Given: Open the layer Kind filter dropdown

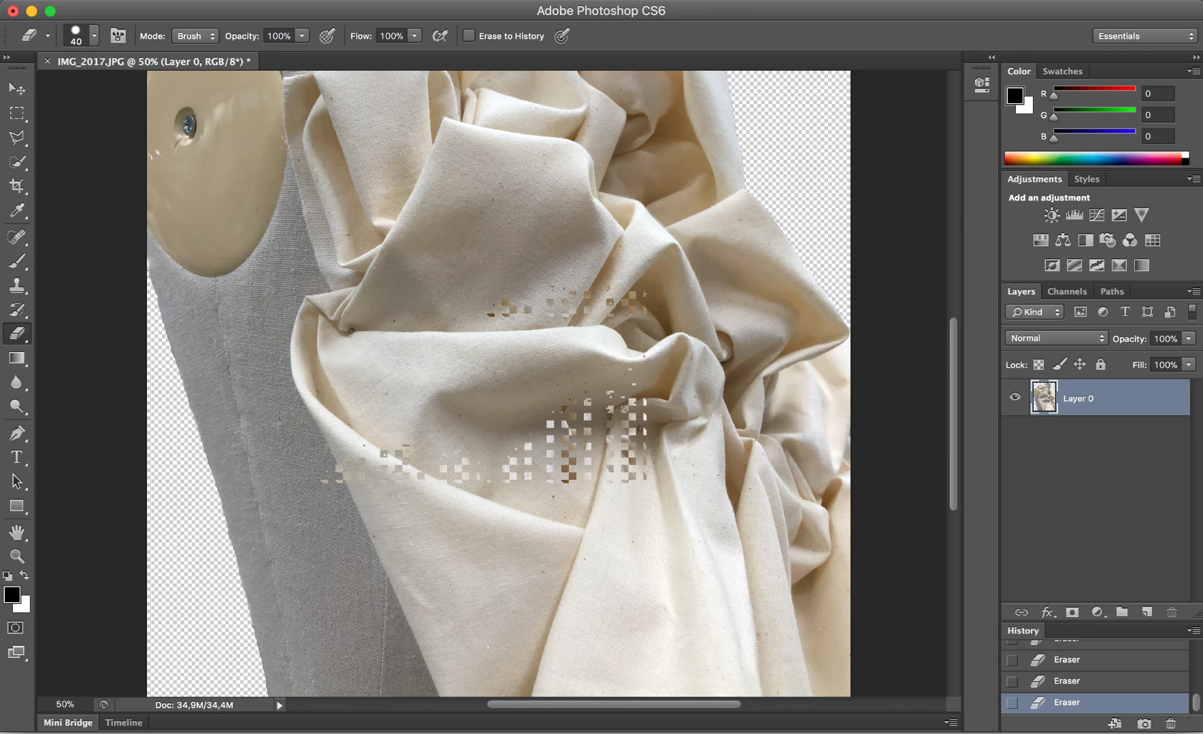Looking at the screenshot, I should click(x=1034, y=312).
